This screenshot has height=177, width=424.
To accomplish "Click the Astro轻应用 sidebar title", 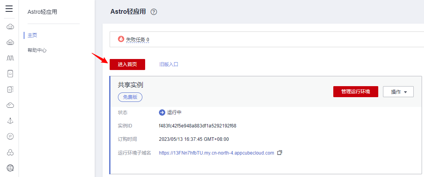I will pyautogui.click(x=43, y=12).
